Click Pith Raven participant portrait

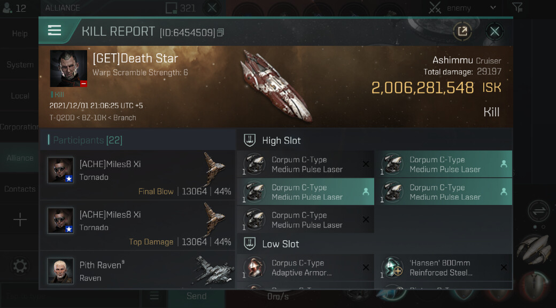[x=60, y=271]
